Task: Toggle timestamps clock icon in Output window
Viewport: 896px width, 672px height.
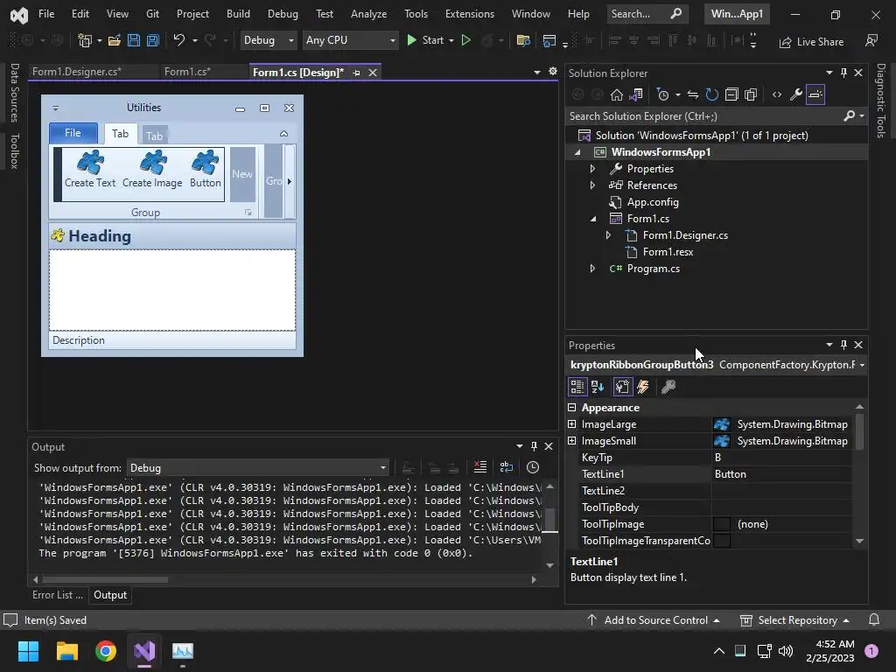Action: pyautogui.click(x=533, y=467)
